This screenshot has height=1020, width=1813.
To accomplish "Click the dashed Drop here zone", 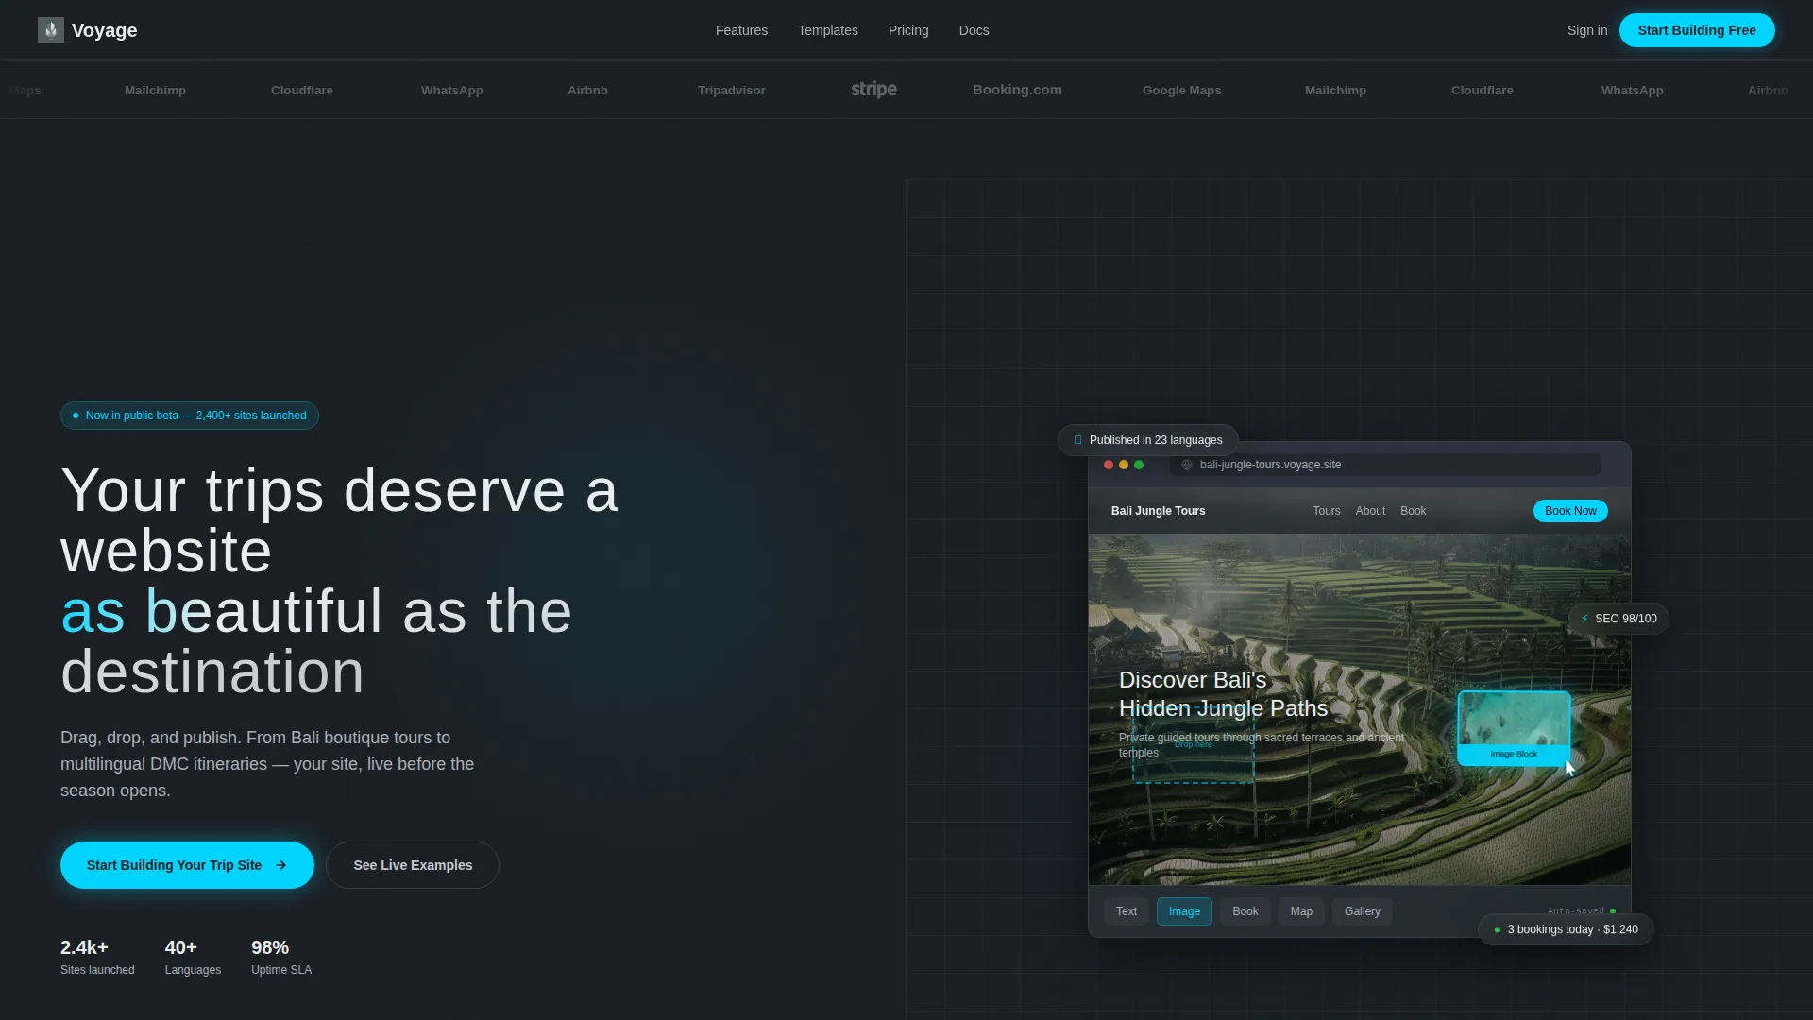I will coord(1193,746).
